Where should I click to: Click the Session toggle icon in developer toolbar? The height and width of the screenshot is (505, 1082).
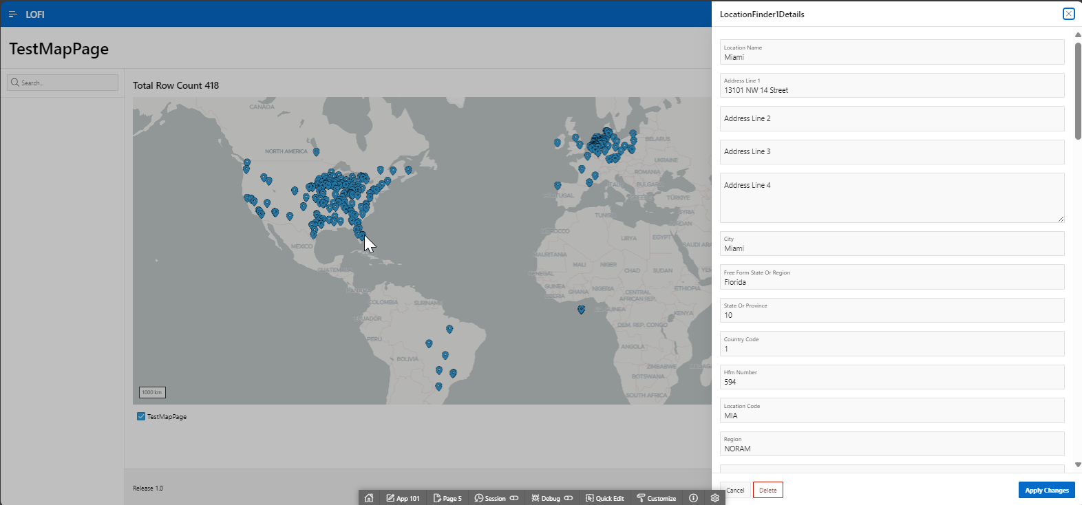[x=514, y=498]
